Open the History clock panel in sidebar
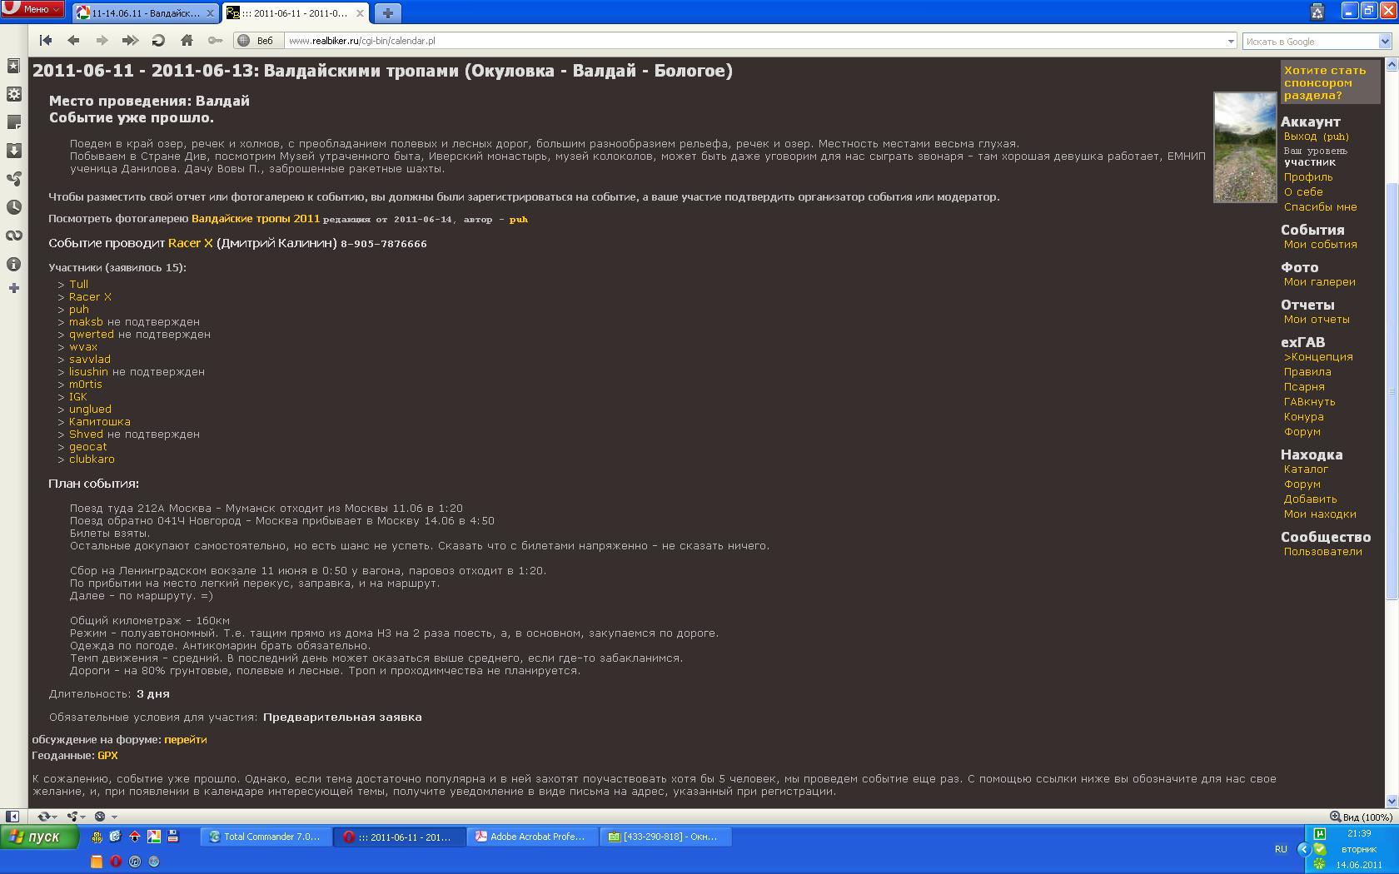This screenshot has height=874, width=1399. (x=13, y=207)
